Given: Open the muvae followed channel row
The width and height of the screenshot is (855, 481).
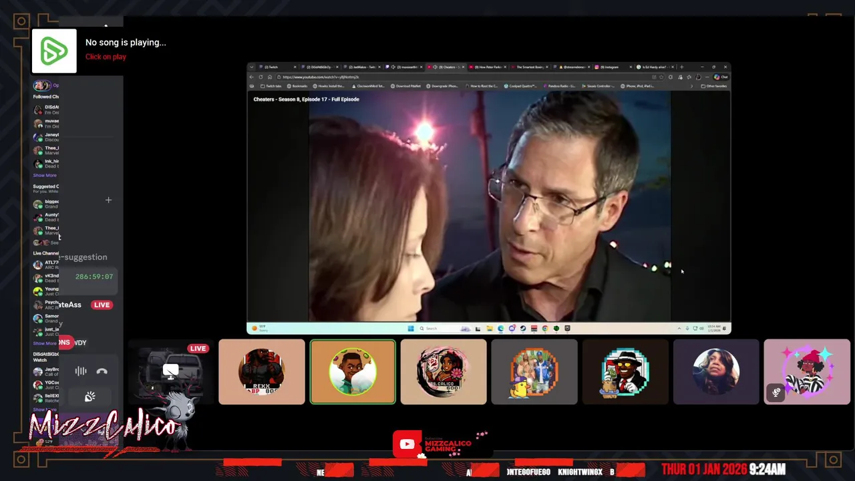Looking at the screenshot, I should click(46, 124).
